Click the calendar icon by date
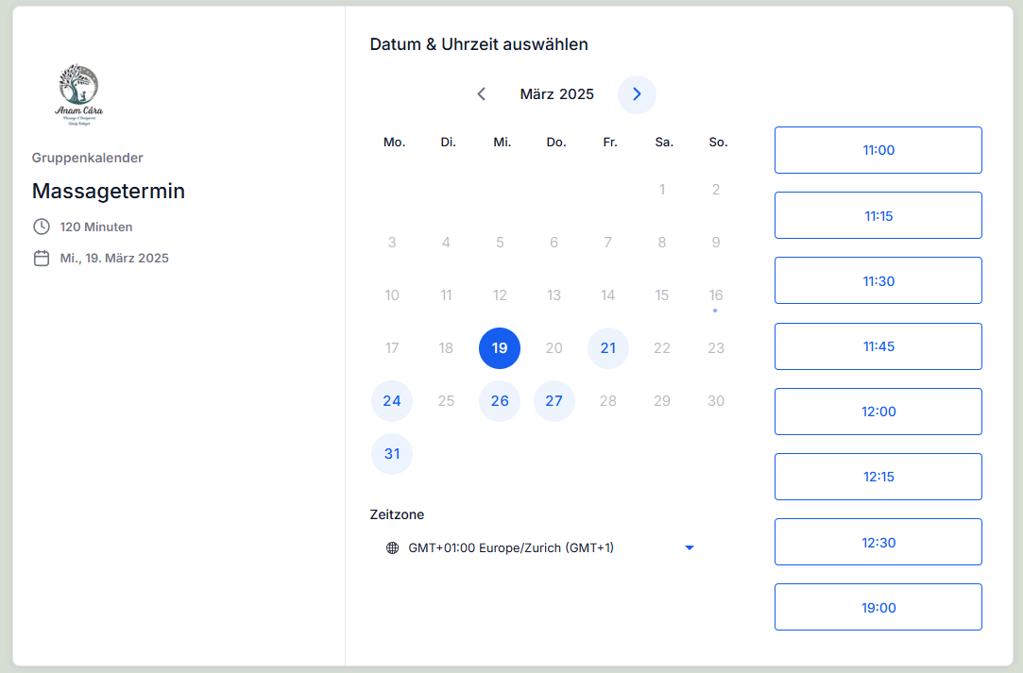Screen dimensions: 1023x673 click(42, 258)
